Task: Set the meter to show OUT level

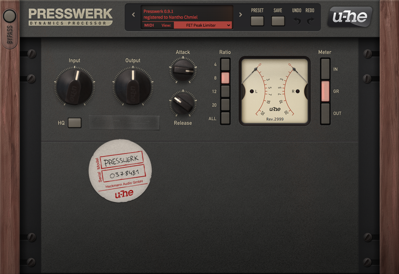Action: (x=325, y=113)
